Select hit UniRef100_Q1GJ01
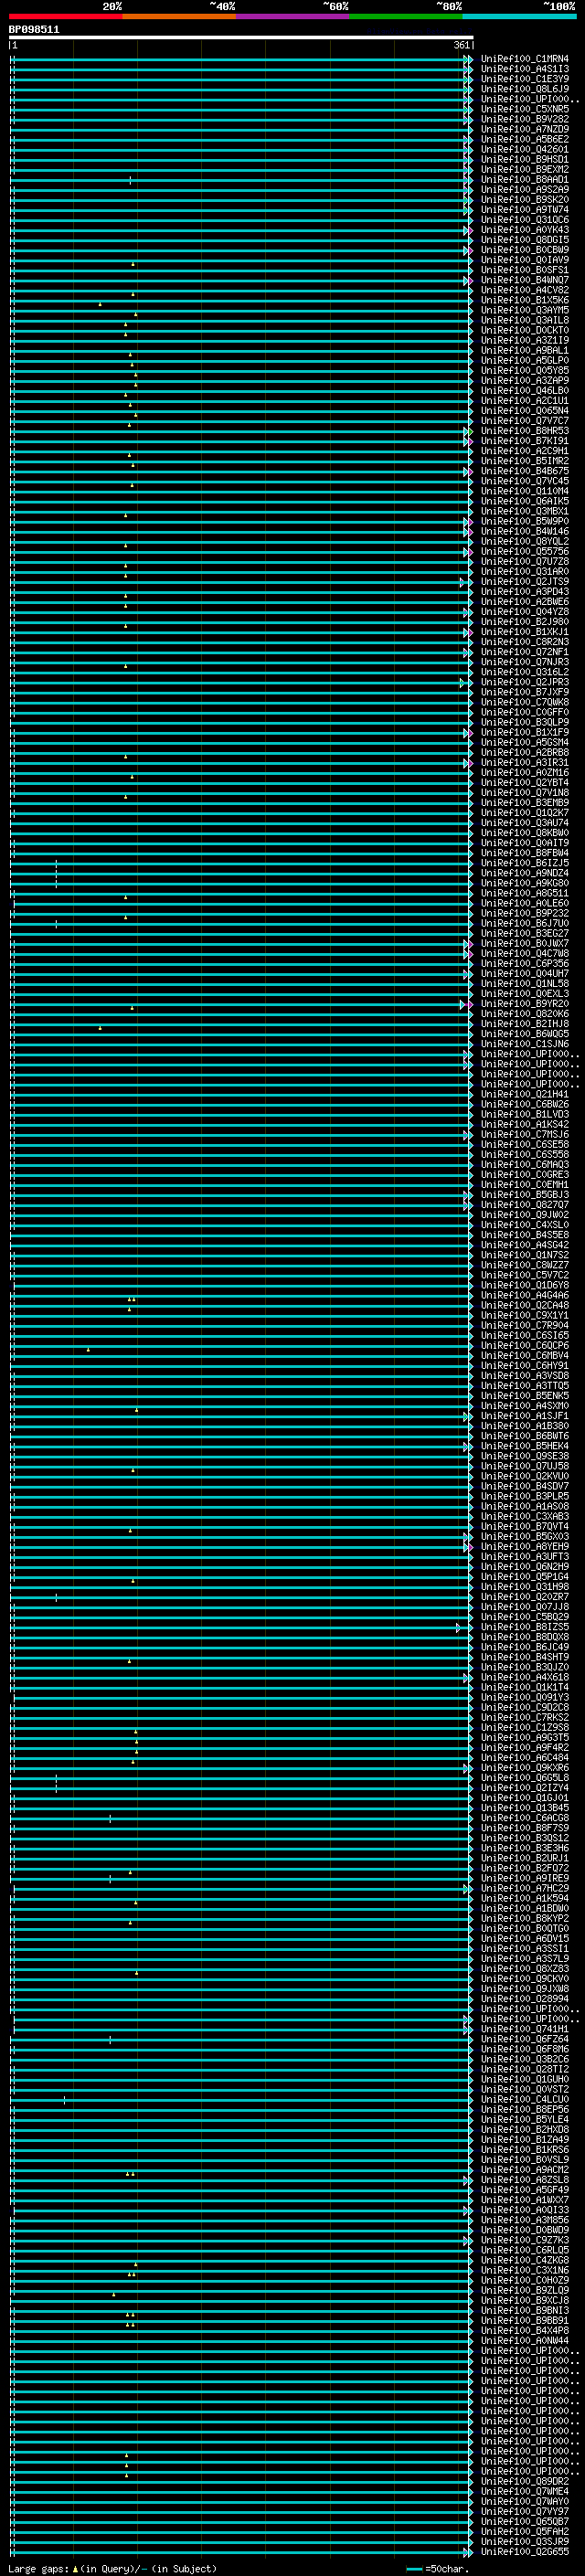Image resolution: width=585 pixels, height=2576 pixels. click(524, 1798)
